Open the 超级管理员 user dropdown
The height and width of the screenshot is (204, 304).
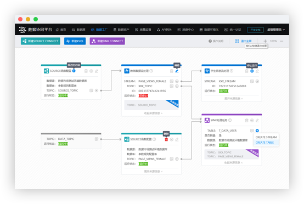276,30
